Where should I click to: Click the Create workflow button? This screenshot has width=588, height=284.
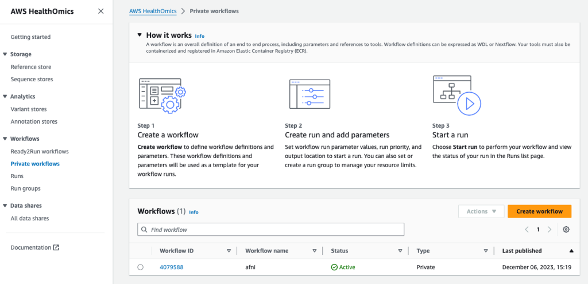tap(539, 211)
